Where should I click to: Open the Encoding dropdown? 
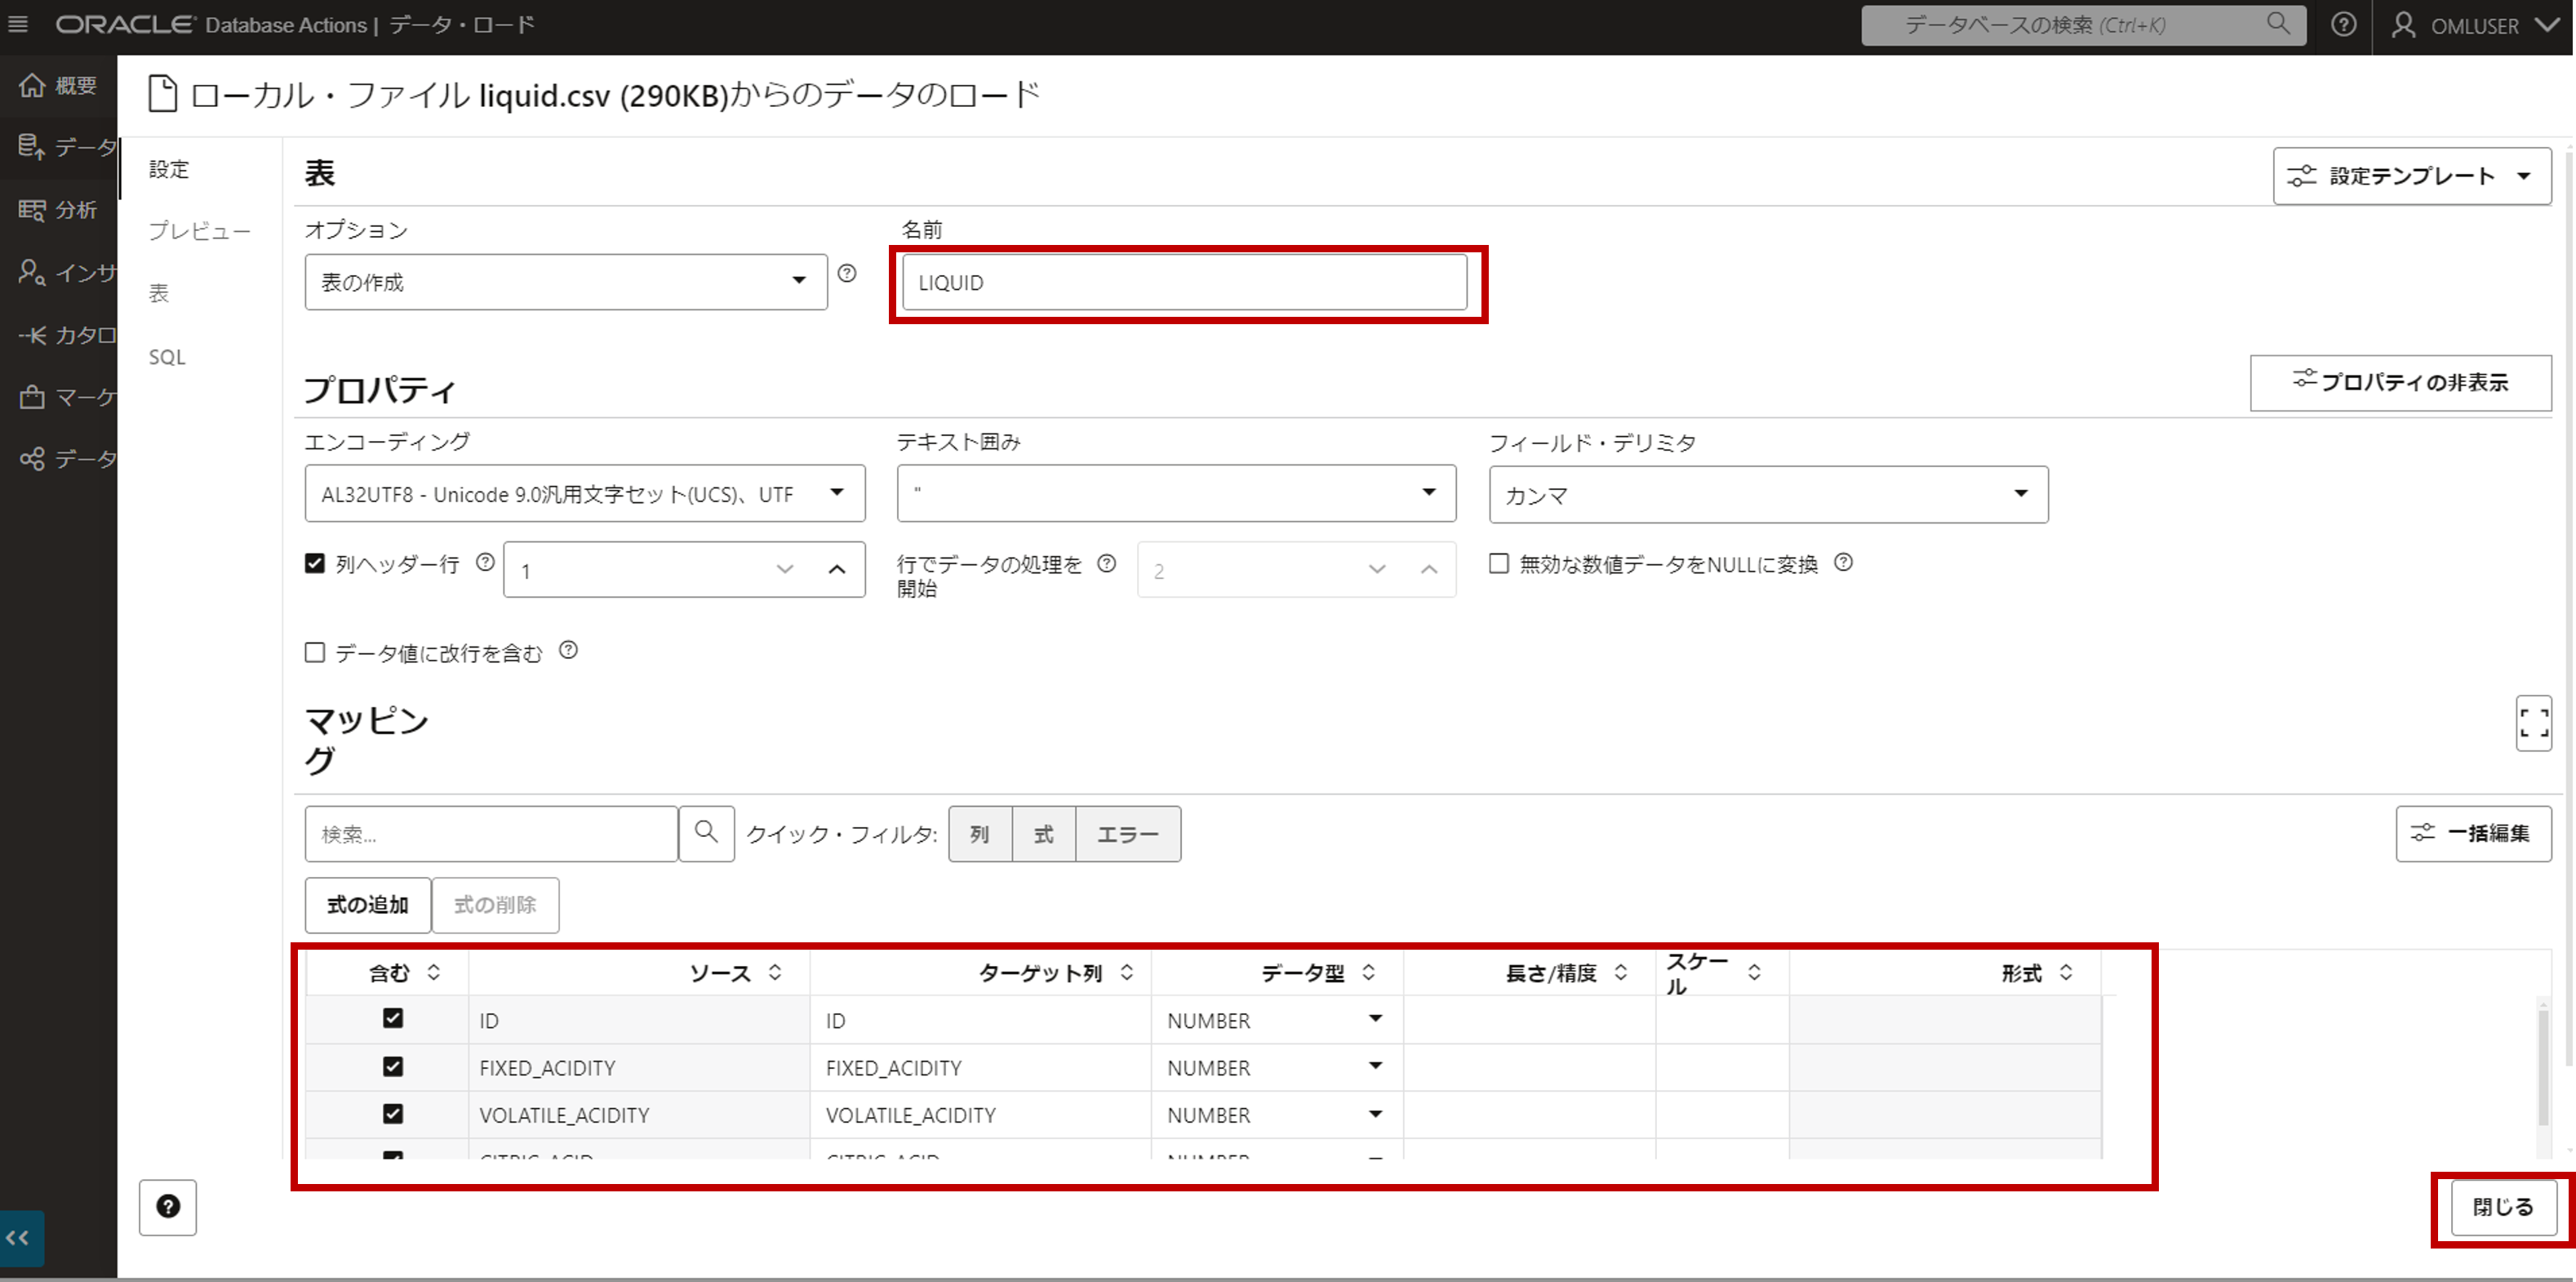pos(585,493)
